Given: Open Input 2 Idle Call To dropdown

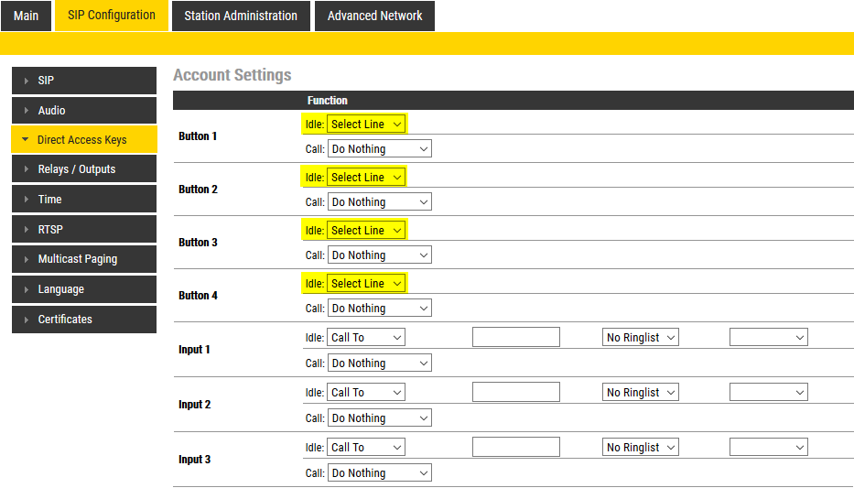Looking at the screenshot, I should point(366,393).
